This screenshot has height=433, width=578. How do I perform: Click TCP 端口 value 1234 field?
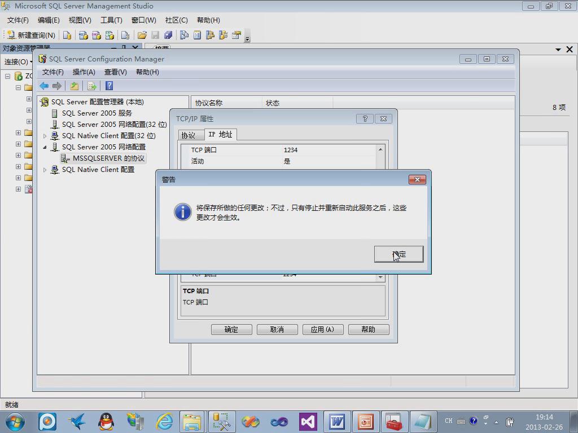328,150
